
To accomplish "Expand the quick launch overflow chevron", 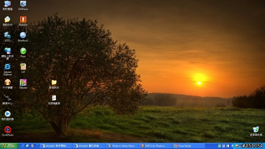I will (37, 145).
